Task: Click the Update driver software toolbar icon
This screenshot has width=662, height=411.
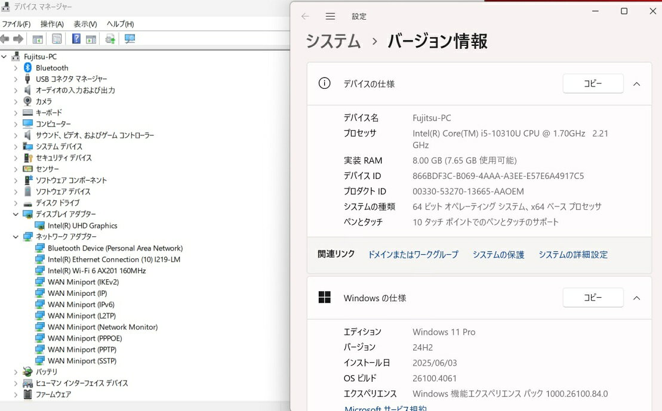Action: pos(110,39)
